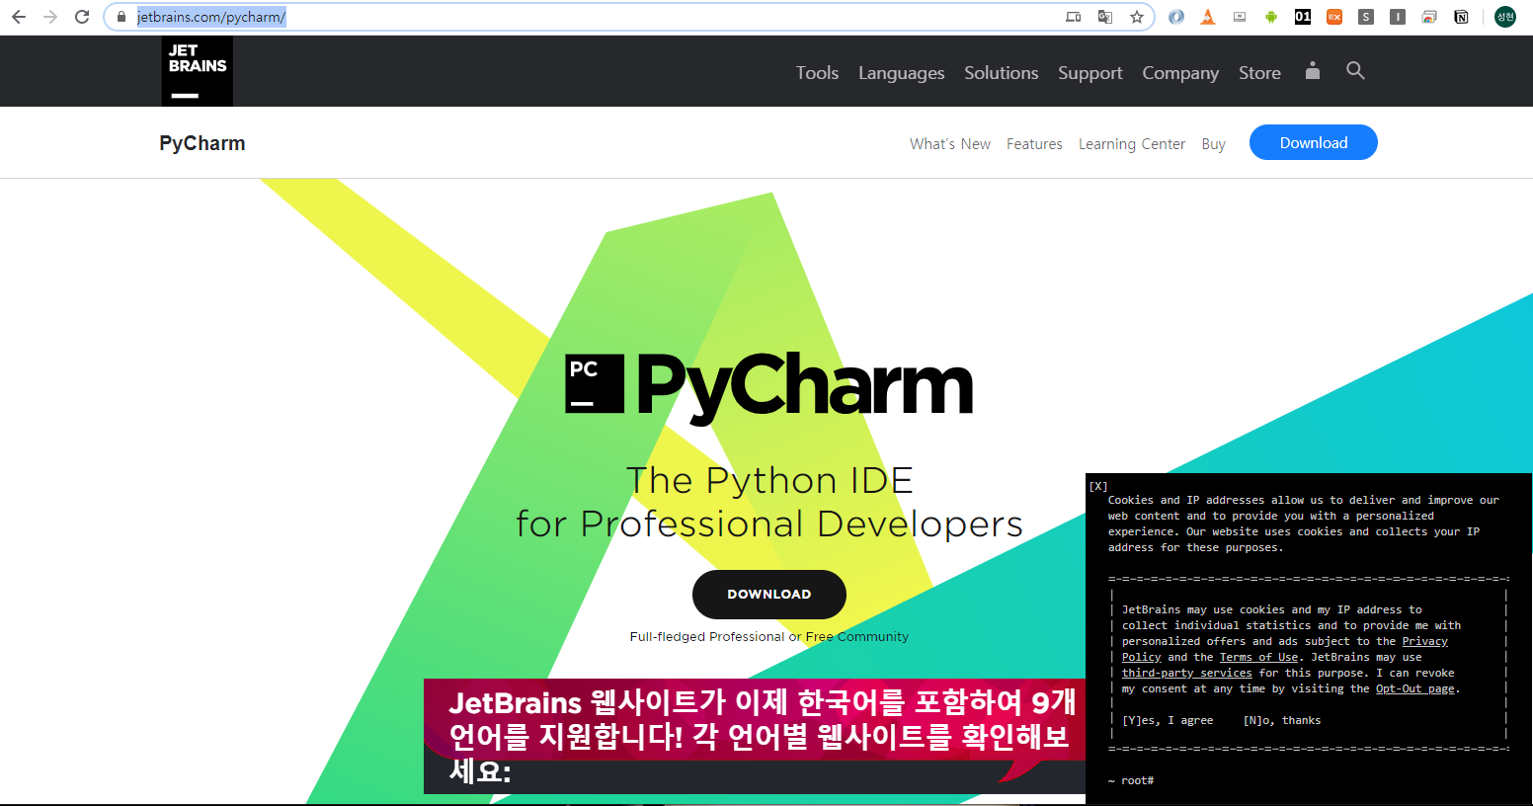
Task: Bookmark this page with the star icon
Action: pos(1137,17)
